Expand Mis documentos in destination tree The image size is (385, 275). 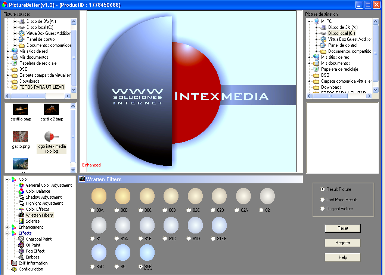tap(309, 63)
